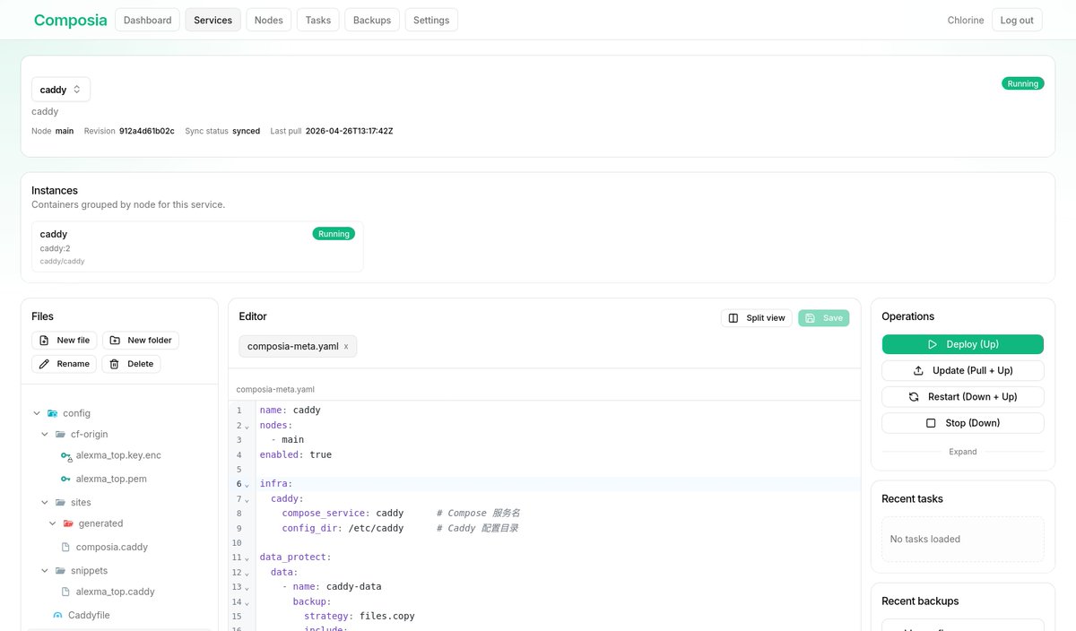Image resolution: width=1076 pixels, height=631 pixels.
Task: Collapse the generated folder chevron
Action: point(53,523)
